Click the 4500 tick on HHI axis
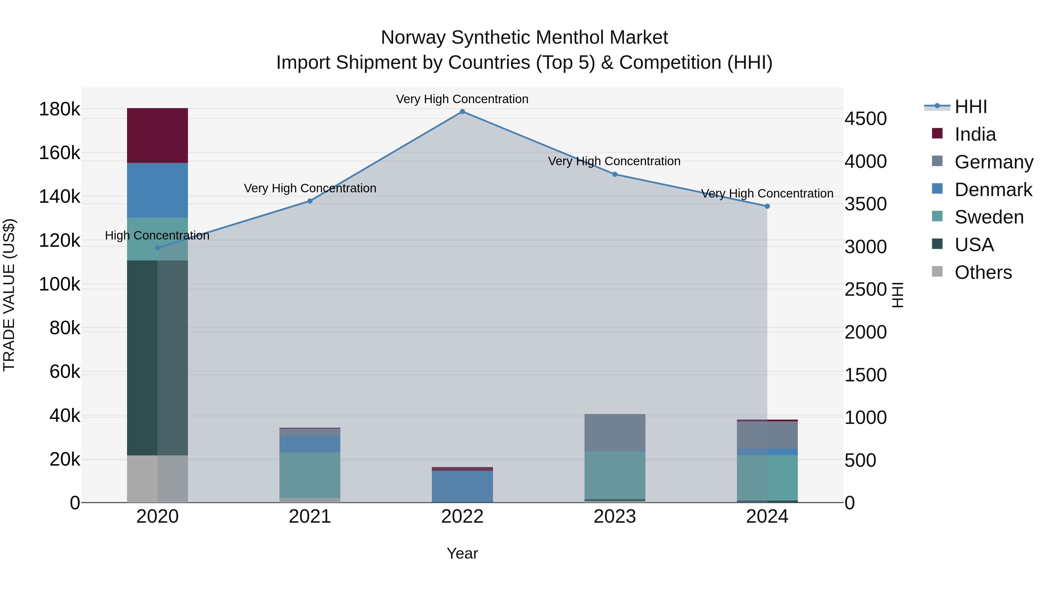 [865, 119]
